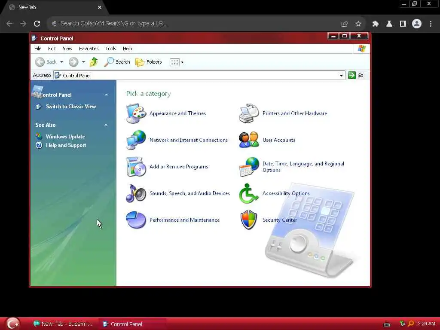This screenshot has height=330, width=440.
Task: Open Help and Support link
Action: pos(66,145)
